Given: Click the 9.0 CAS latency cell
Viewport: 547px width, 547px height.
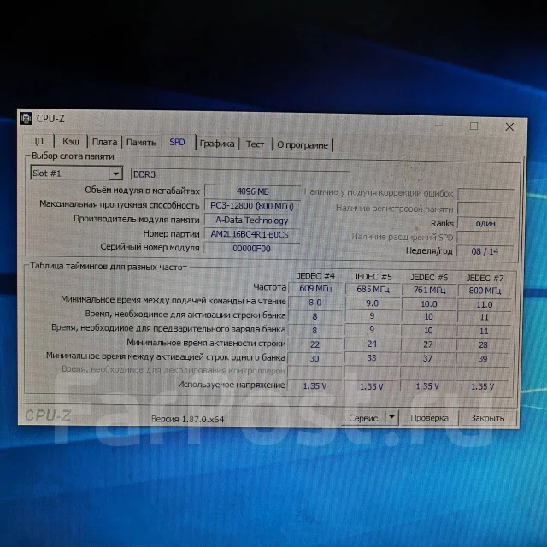Looking at the screenshot, I should click(x=373, y=303).
